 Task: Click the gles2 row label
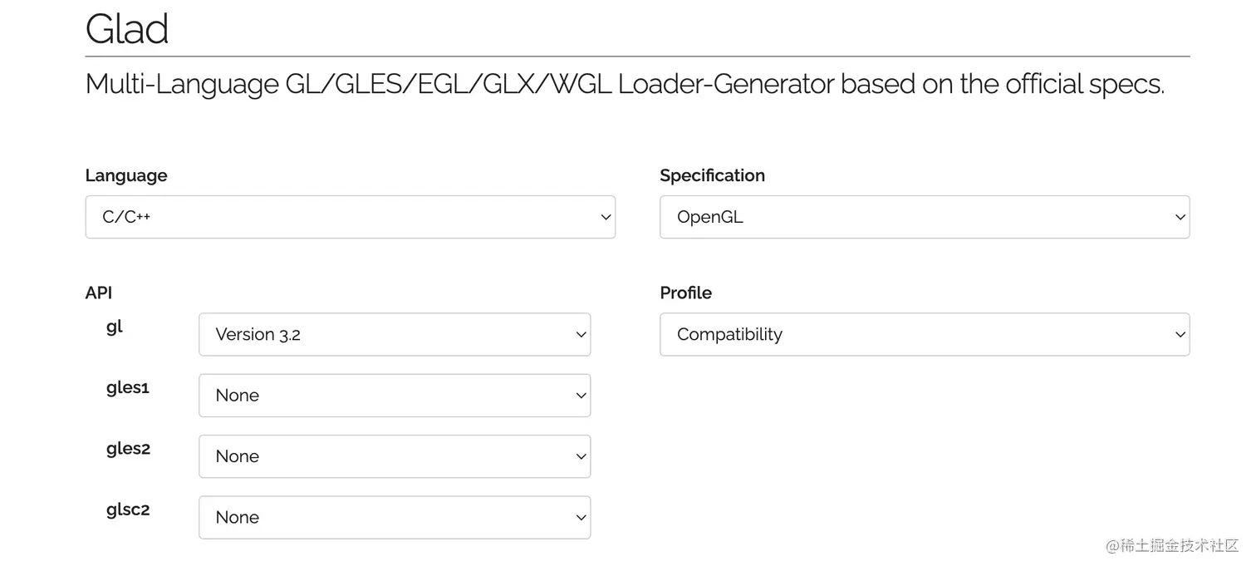pos(129,449)
